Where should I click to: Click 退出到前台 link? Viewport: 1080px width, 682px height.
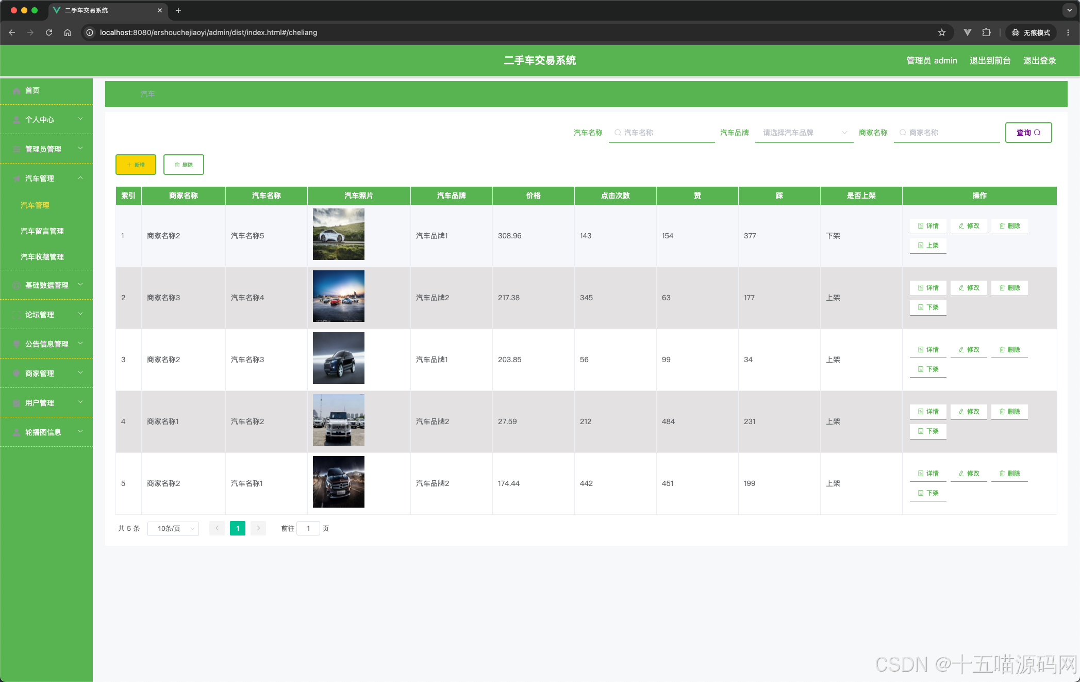990,60
